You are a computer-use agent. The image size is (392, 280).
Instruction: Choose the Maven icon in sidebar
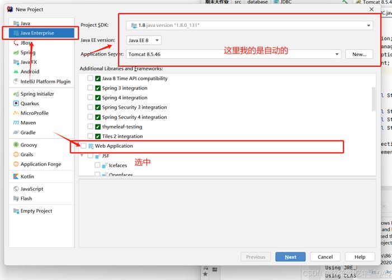[16, 123]
